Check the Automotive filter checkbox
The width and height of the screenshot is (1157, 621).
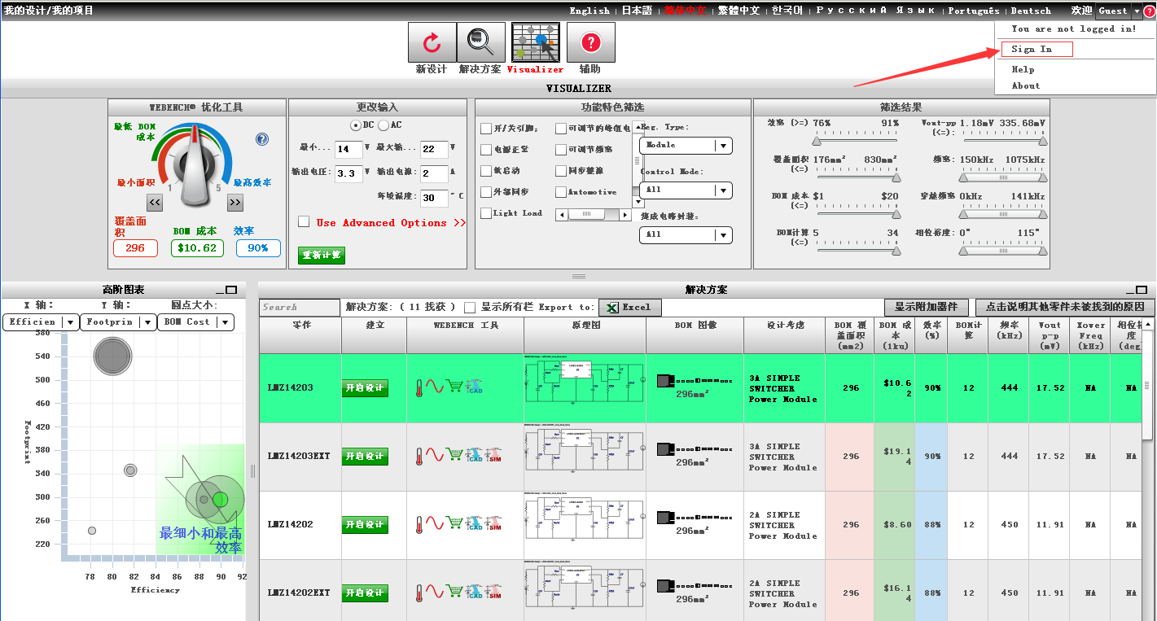pyautogui.click(x=561, y=192)
